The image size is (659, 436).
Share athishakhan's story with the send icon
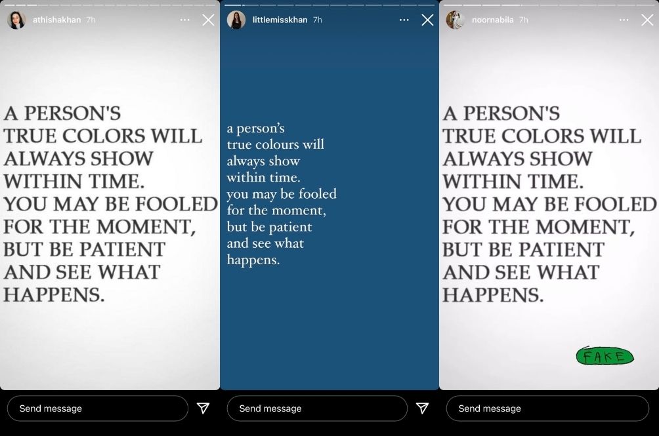click(x=203, y=408)
